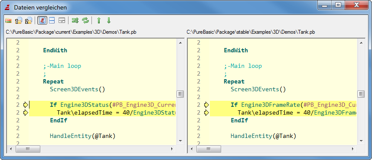Open file 2 with the toolbar icon
Image resolution: width=372 pixels, height=160 pixels.
pos(29,21)
